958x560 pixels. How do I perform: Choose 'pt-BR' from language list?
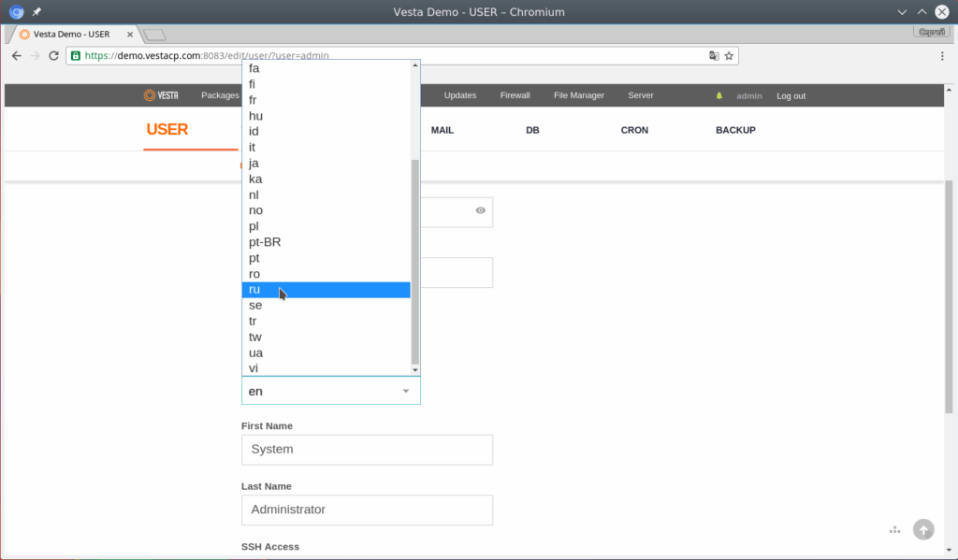(x=327, y=242)
